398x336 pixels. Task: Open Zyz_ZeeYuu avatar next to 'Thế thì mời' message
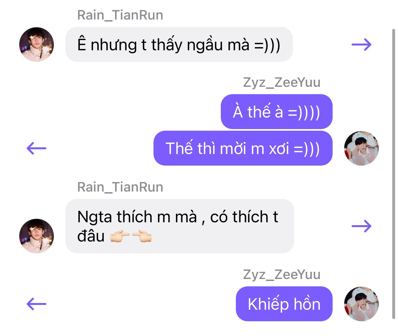click(361, 148)
